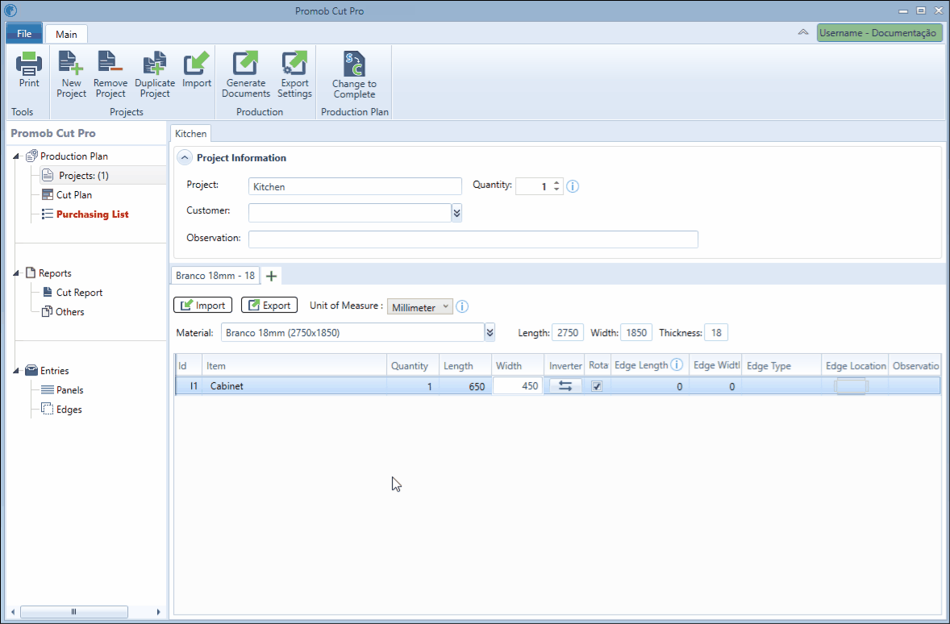Image resolution: width=950 pixels, height=624 pixels.
Task: Click the Edge Type column header
Action: tap(781, 365)
